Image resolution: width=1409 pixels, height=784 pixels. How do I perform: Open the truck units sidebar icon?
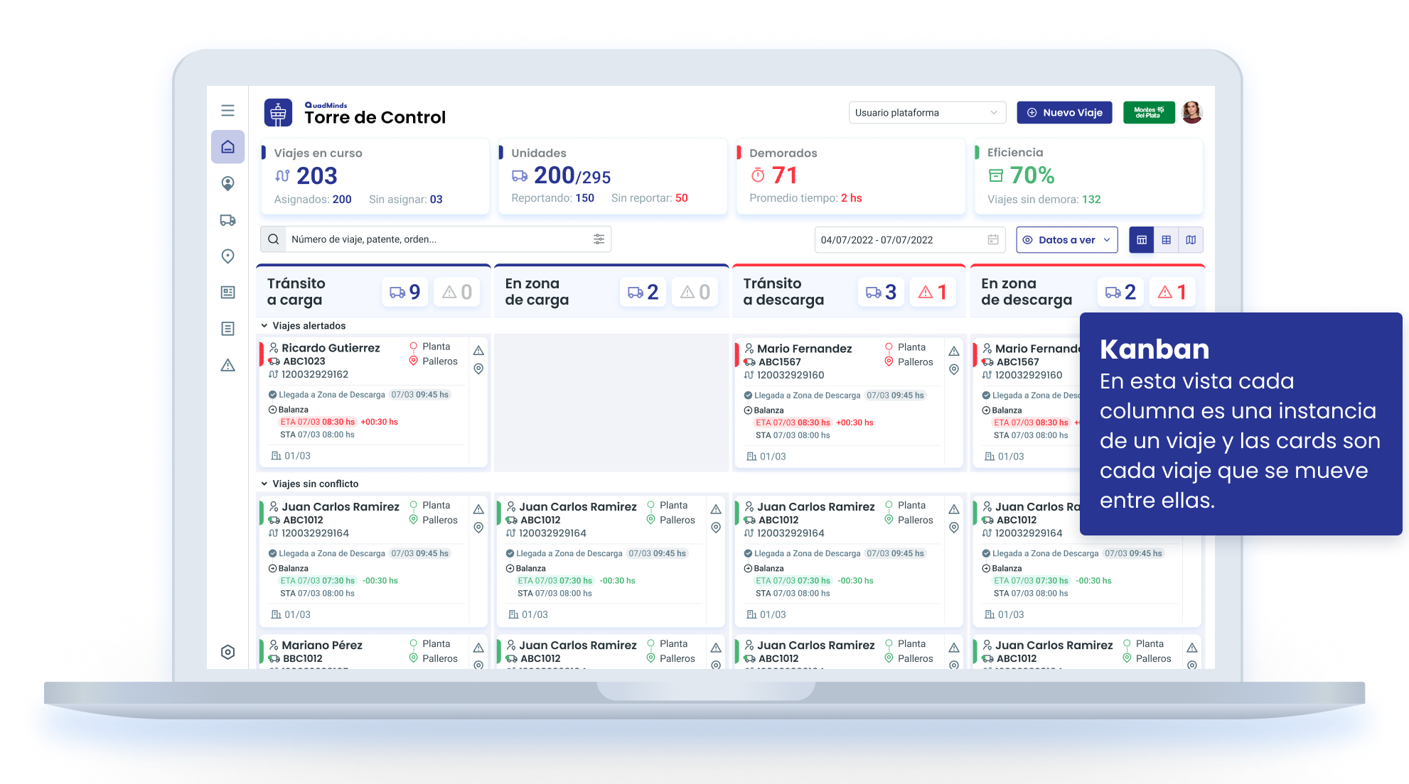(x=227, y=220)
